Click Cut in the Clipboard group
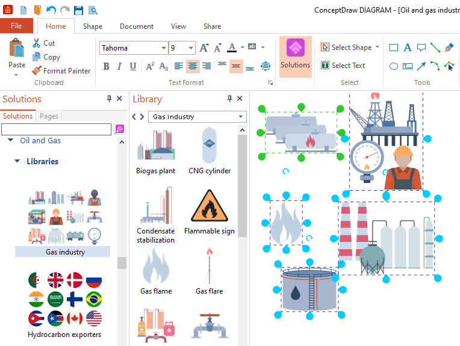The width and height of the screenshot is (460, 346). coord(44,43)
